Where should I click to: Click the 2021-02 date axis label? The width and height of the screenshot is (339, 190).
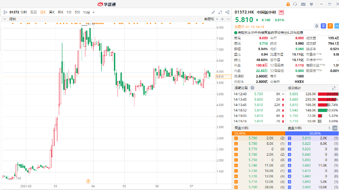point(26,186)
